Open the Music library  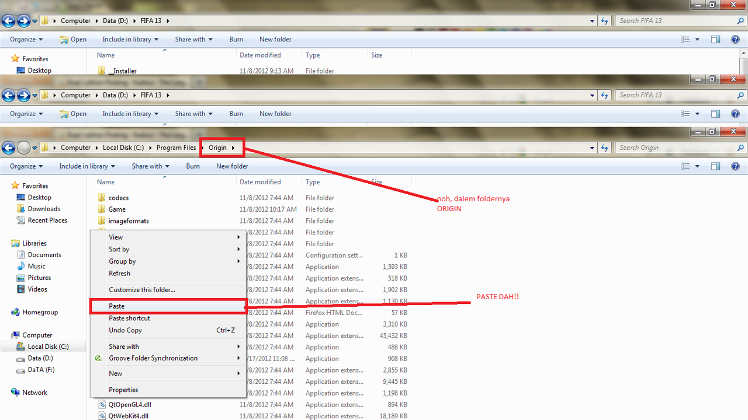coord(37,266)
